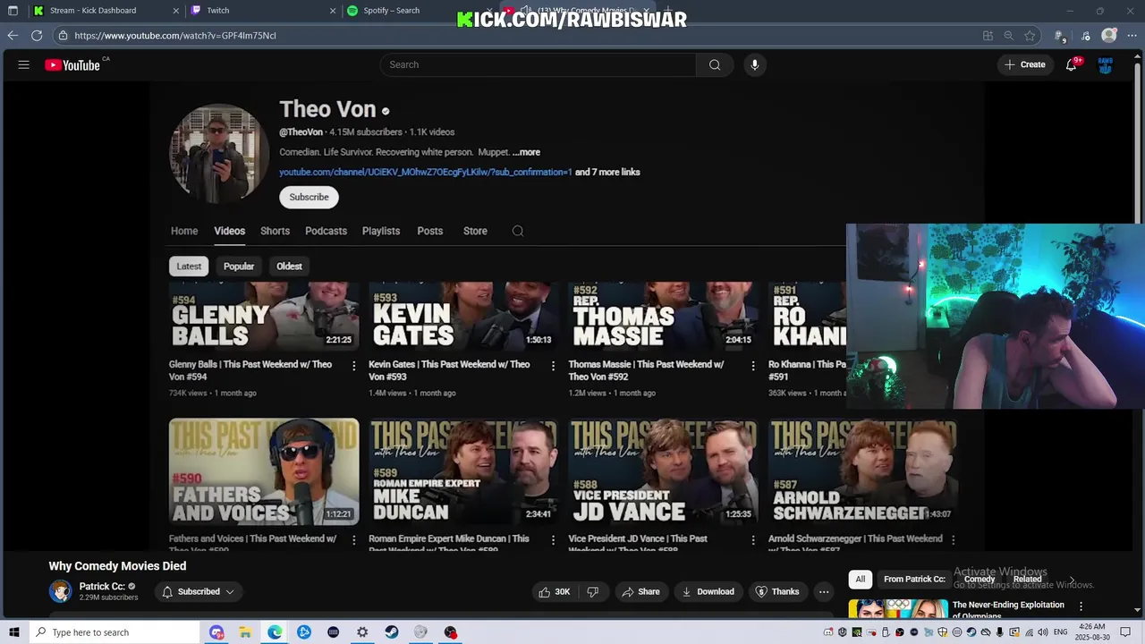
Task: Click the browser address bar URL
Action: click(175, 36)
